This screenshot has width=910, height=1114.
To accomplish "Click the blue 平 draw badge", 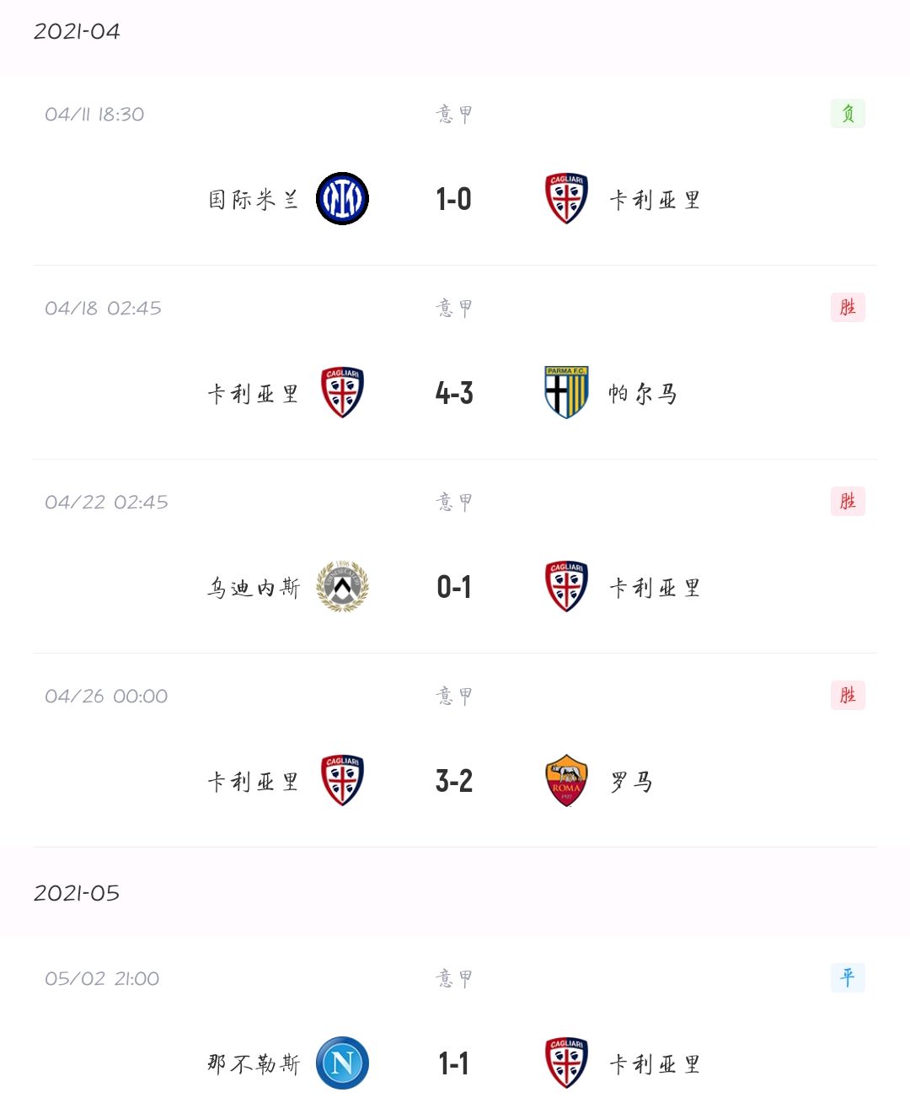I will tap(848, 977).
